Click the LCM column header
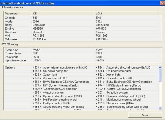 [x=126, y=14]
